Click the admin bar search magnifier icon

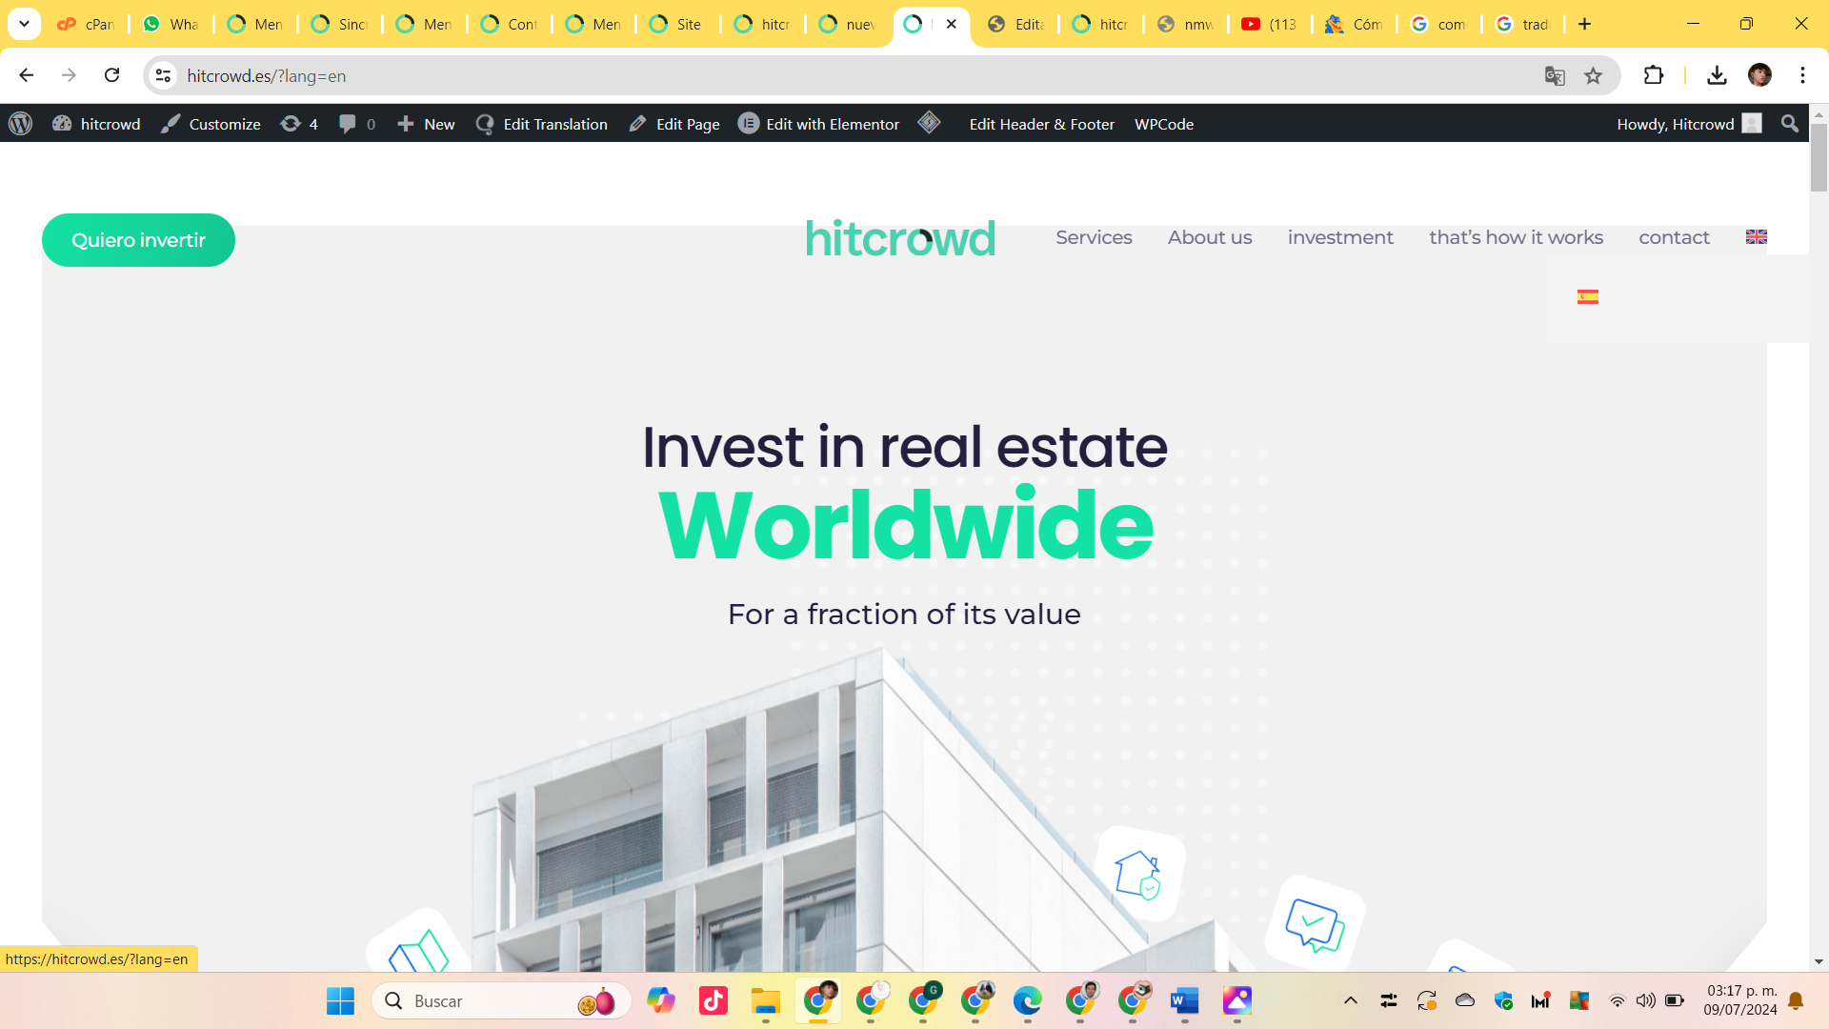1789,124
